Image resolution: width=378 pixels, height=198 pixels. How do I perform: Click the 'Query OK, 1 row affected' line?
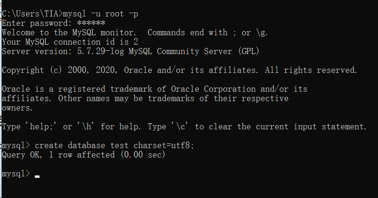[x=83, y=155]
